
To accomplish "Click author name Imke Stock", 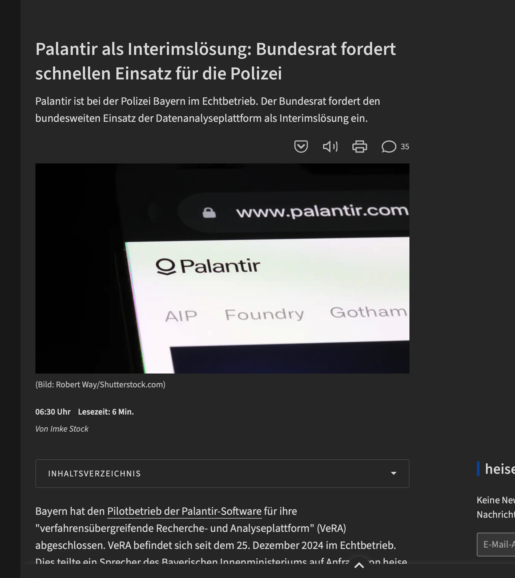I will coord(69,428).
